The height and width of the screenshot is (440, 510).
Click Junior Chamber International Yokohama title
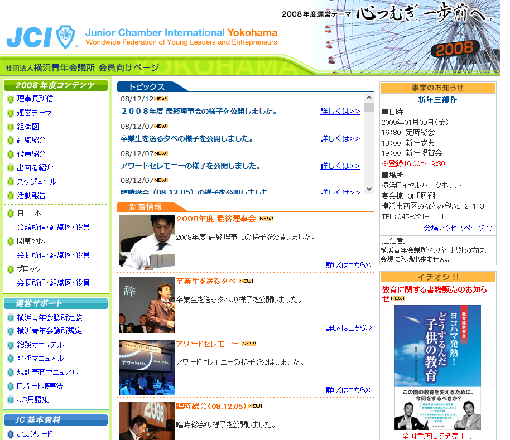(181, 32)
